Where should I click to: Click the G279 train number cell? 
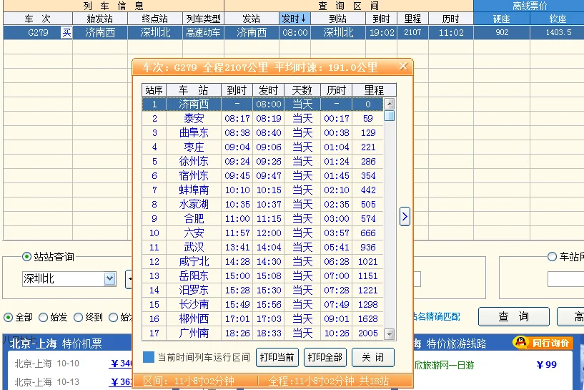[x=38, y=33]
